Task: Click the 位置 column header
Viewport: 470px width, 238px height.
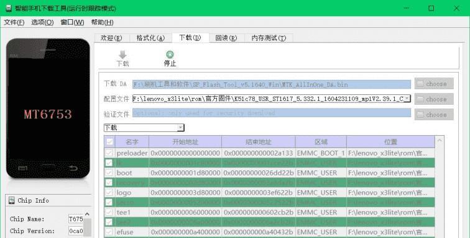Action: click(390, 142)
